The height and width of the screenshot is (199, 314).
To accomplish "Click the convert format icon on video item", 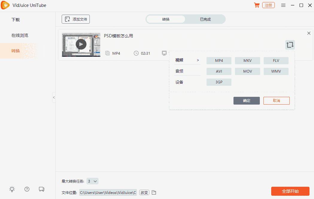I will click(x=289, y=45).
